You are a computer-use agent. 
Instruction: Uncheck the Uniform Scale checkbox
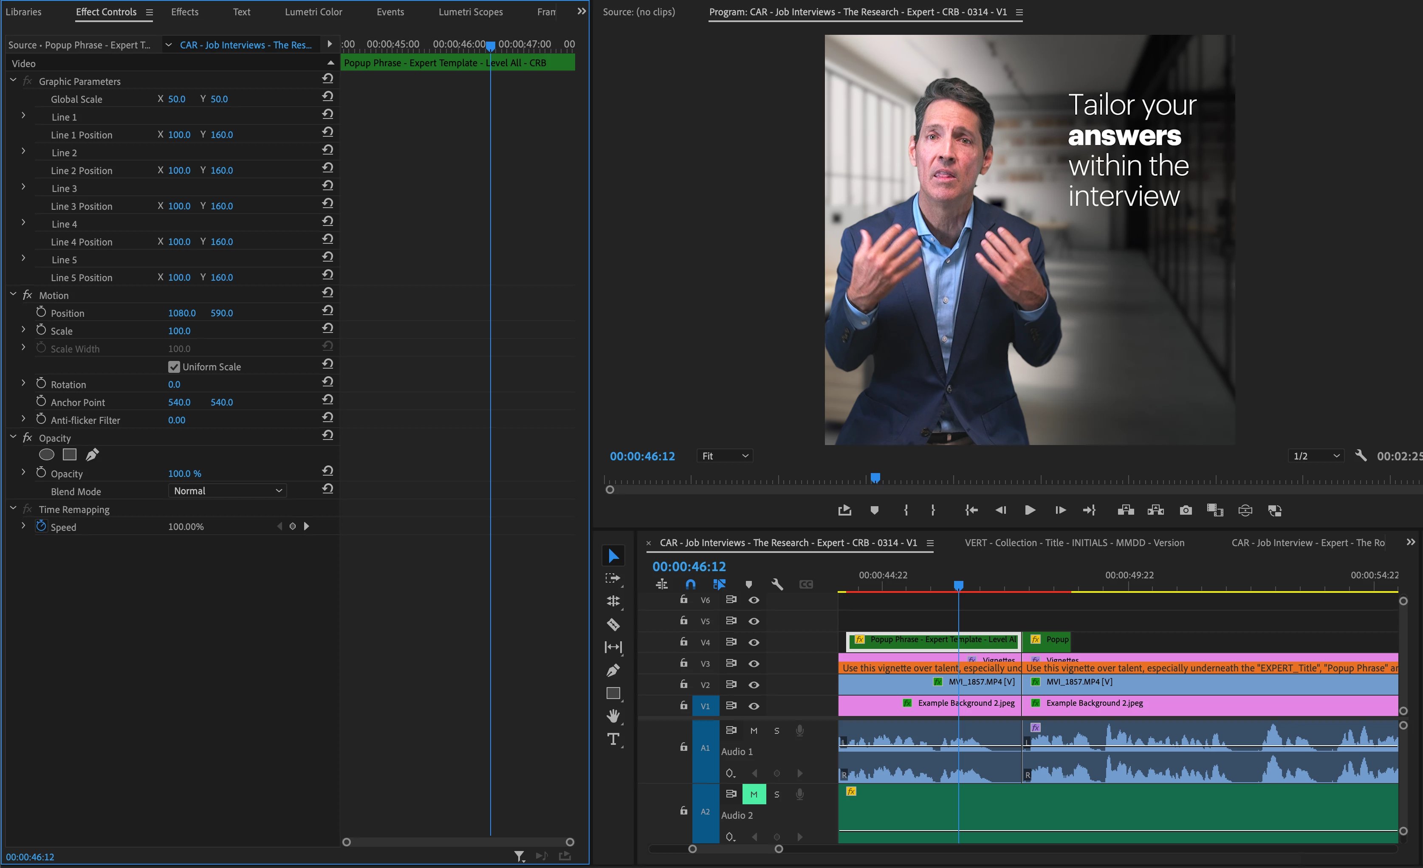click(x=174, y=367)
